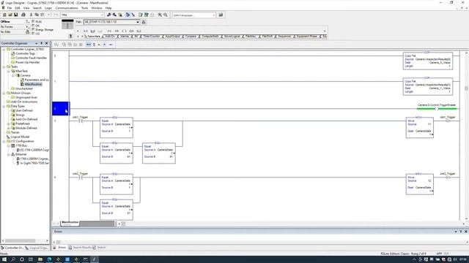Collapse the Controller Cognex tree node

[x=4, y=49]
